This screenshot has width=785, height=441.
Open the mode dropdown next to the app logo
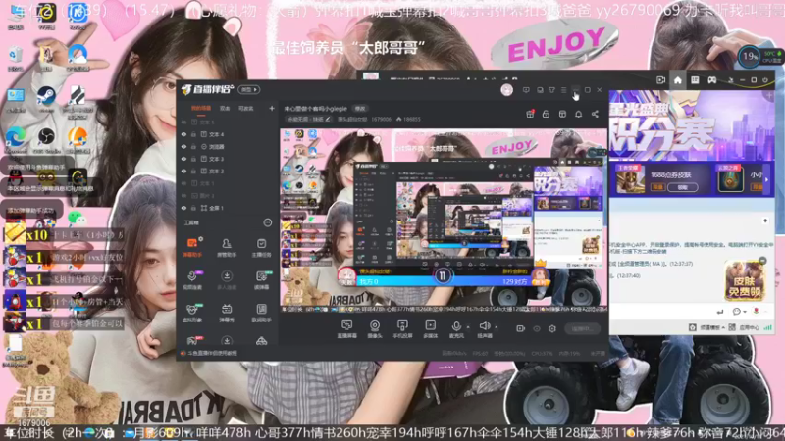point(249,89)
